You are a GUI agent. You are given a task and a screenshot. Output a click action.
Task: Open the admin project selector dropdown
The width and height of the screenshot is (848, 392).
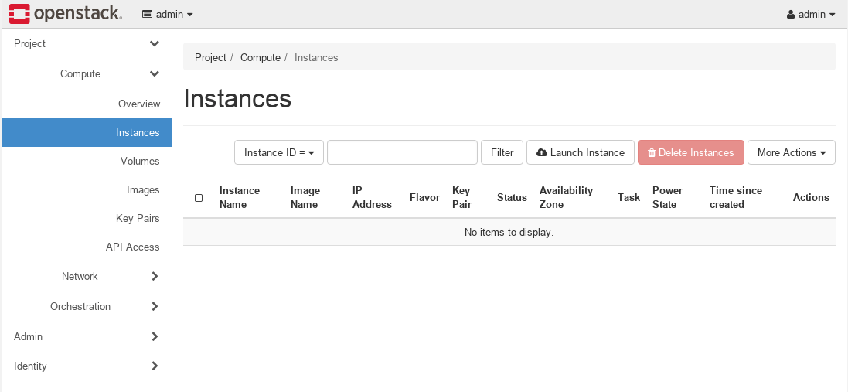[x=168, y=15]
